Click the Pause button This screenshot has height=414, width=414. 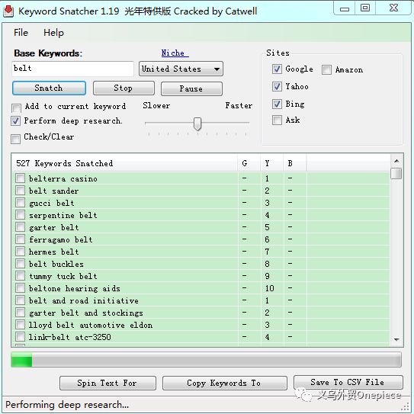click(191, 88)
